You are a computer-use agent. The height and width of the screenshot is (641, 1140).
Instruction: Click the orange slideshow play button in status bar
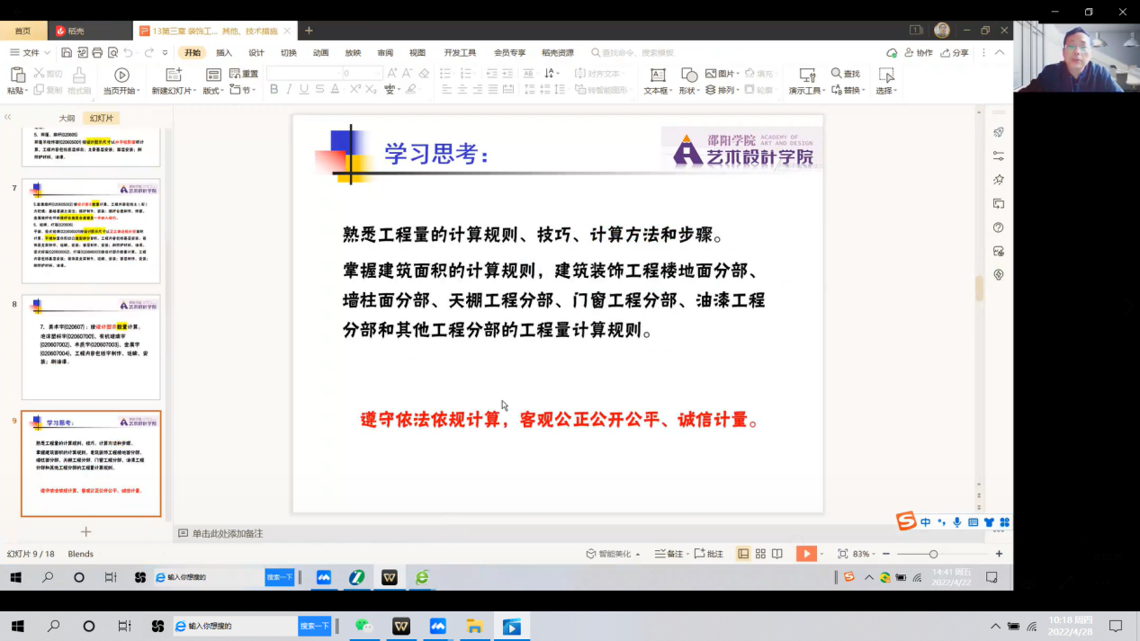click(806, 554)
